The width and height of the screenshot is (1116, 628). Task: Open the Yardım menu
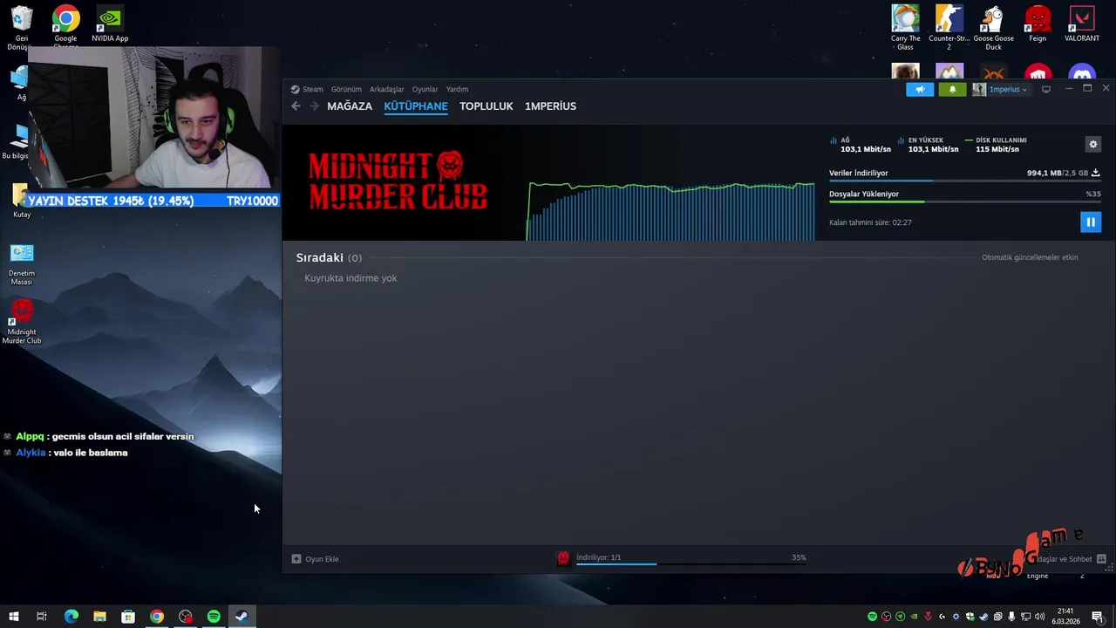457,89
